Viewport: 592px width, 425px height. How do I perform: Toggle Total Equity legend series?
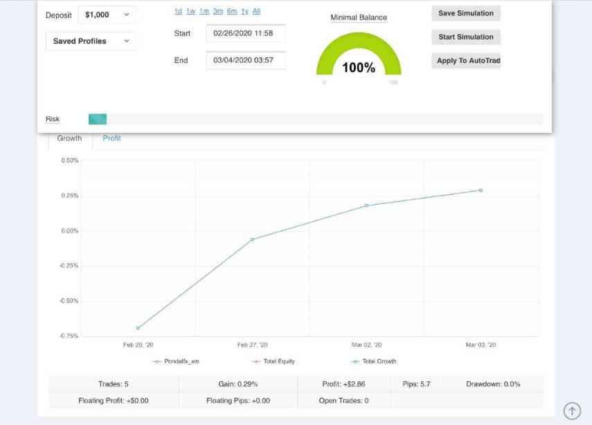[256, 361]
